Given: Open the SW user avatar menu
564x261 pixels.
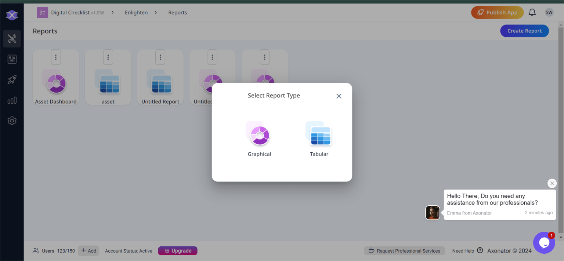Looking at the screenshot, I should 549,12.
